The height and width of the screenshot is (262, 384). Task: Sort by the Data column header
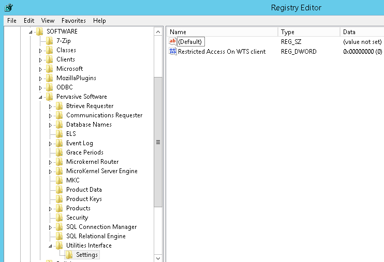pos(362,32)
